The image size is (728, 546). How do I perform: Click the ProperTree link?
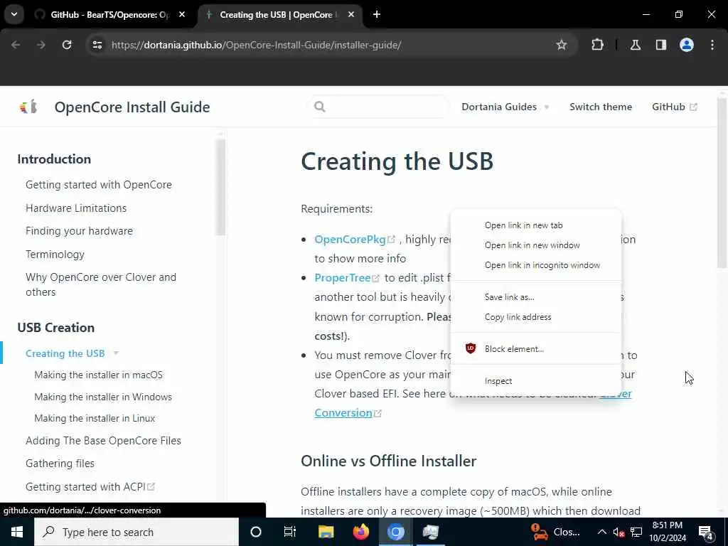(x=347, y=278)
